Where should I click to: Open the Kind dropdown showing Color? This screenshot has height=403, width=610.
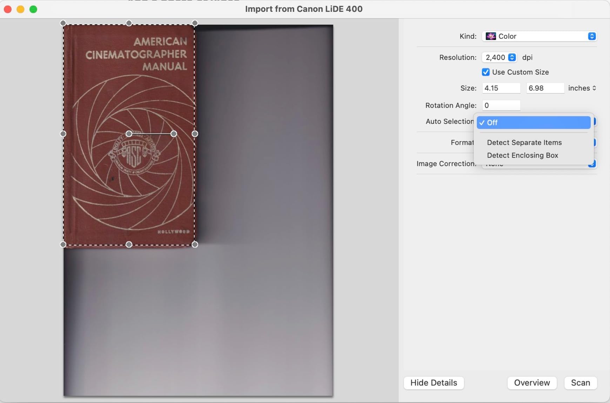539,36
